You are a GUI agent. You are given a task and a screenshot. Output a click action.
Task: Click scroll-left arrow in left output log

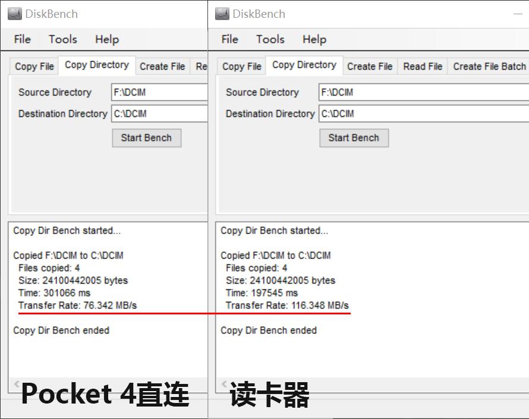(x=17, y=384)
